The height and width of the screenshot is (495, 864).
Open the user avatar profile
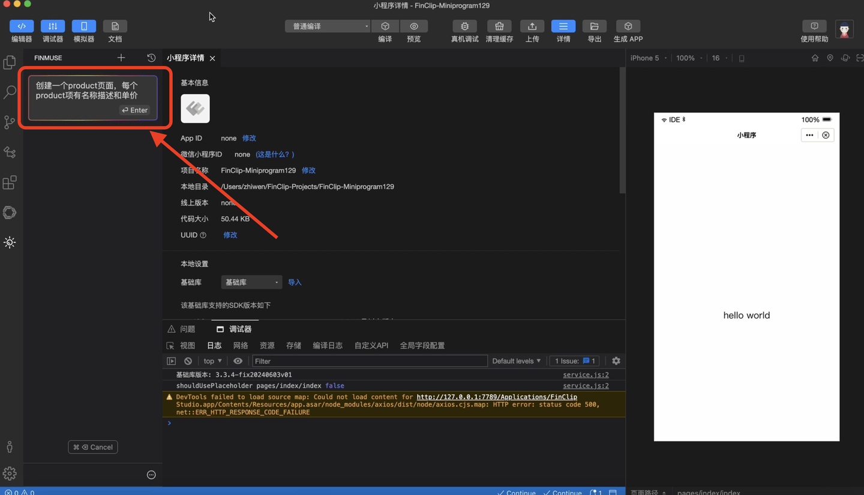(x=845, y=29)
